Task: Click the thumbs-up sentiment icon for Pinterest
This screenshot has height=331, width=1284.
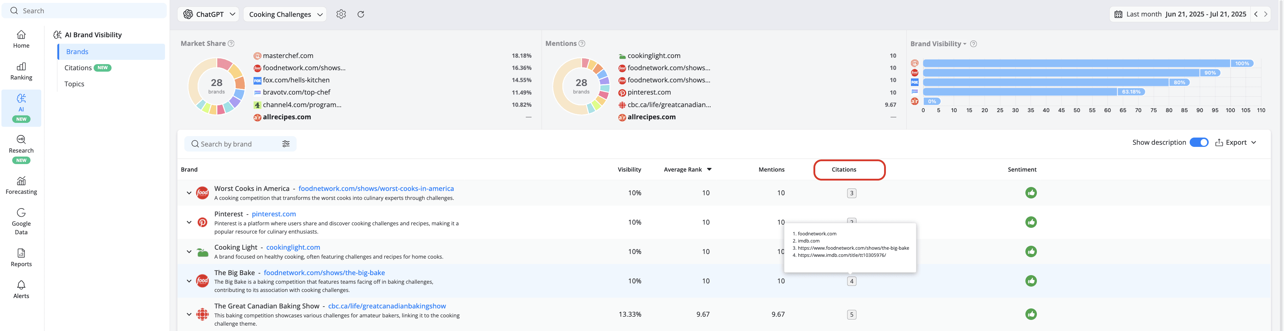Action: click(1031, 222)
